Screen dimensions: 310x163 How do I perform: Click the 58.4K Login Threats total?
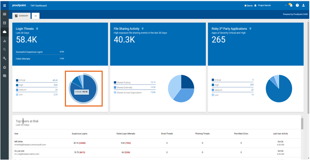(27, 40)
